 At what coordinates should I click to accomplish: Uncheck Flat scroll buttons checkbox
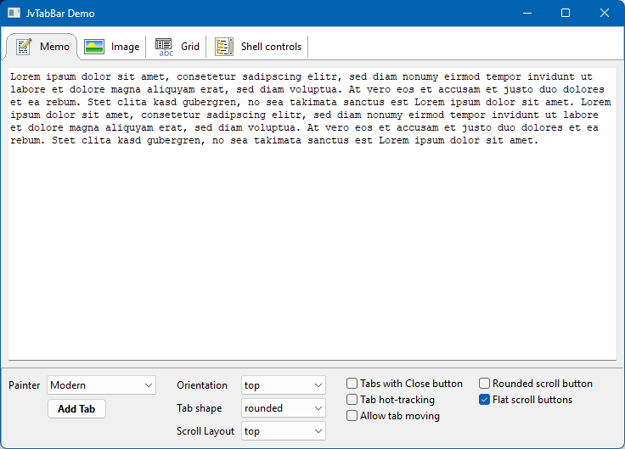484,399
